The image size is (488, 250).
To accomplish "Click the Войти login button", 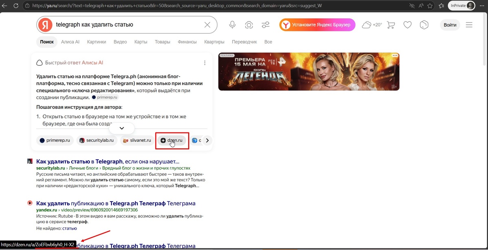I will 450,25.
